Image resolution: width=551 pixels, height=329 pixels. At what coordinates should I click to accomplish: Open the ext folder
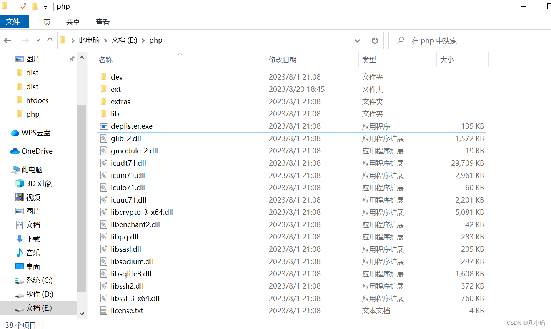[x=115, y=89]
